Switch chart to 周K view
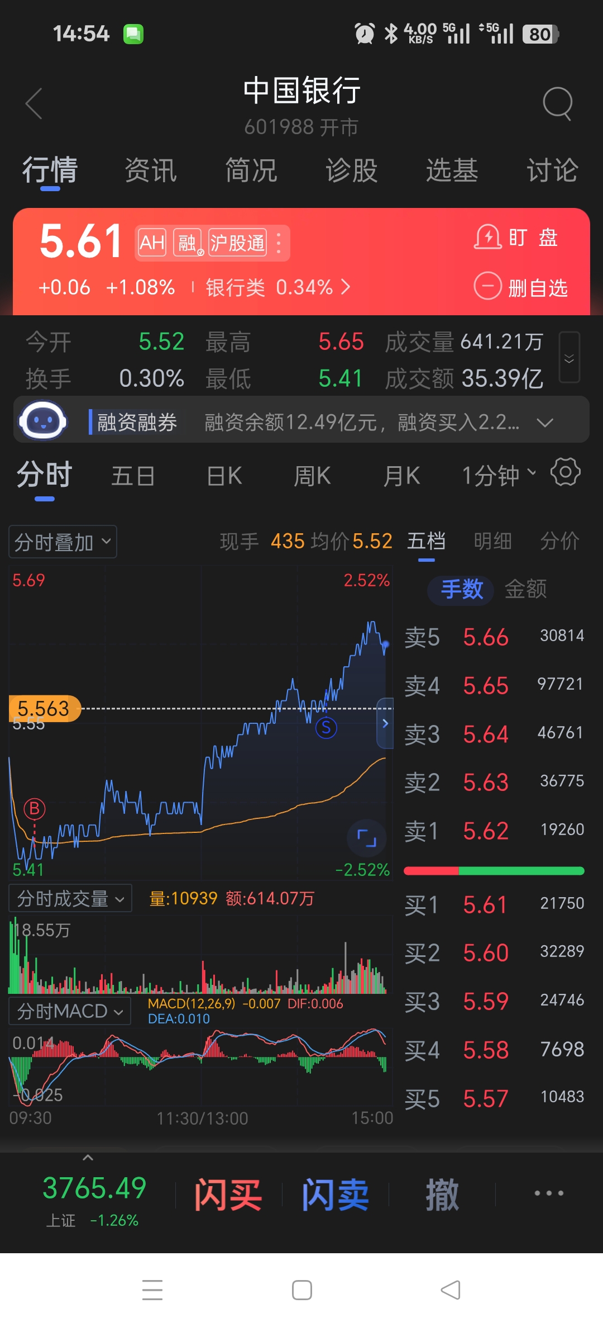Viewport: 603px width, 1327px height. click(312, 476)
